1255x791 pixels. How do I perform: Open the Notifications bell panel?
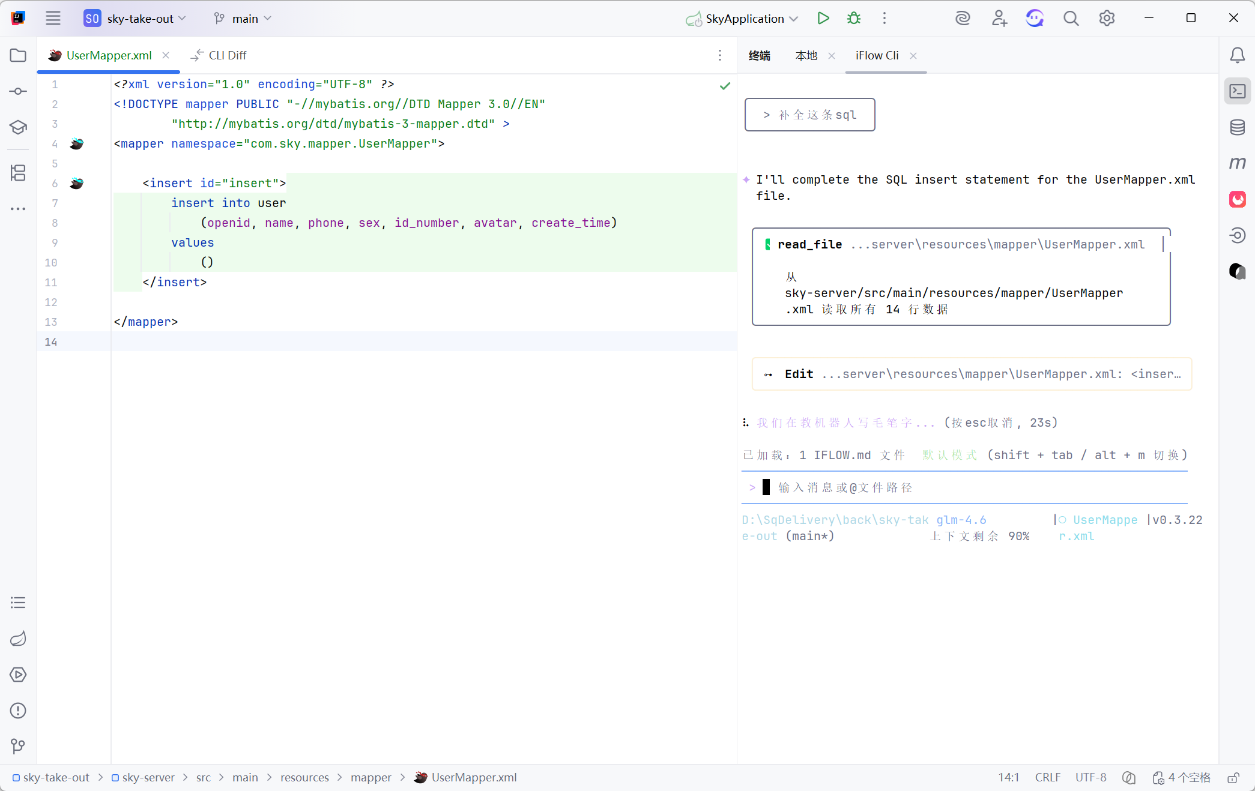[x=1237, y=55]
